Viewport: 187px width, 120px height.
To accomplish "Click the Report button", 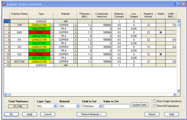I will coord(152,114).
